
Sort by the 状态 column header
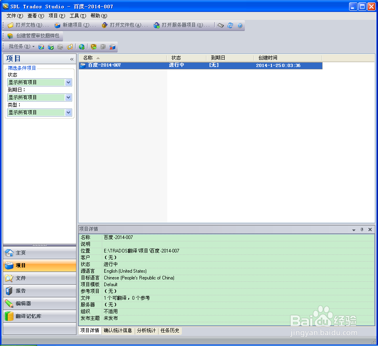(187, 58)
